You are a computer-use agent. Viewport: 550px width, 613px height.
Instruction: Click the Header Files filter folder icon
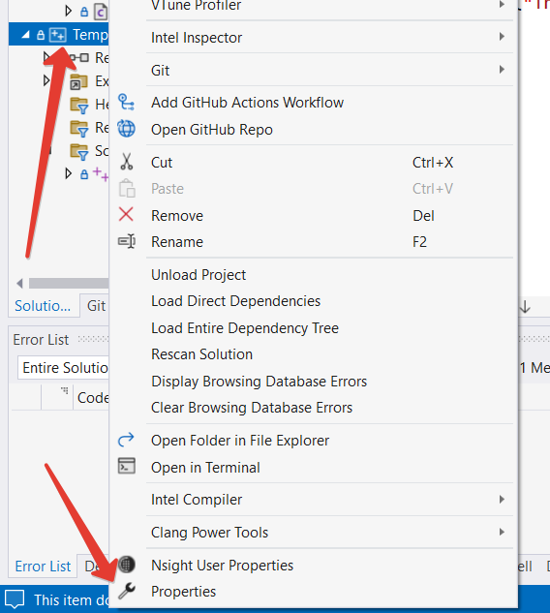tap(79, 105)
